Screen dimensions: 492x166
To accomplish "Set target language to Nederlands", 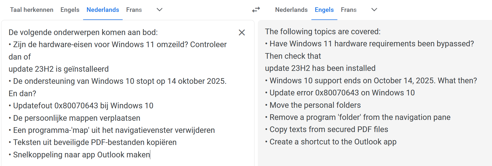I will [291, 10].
